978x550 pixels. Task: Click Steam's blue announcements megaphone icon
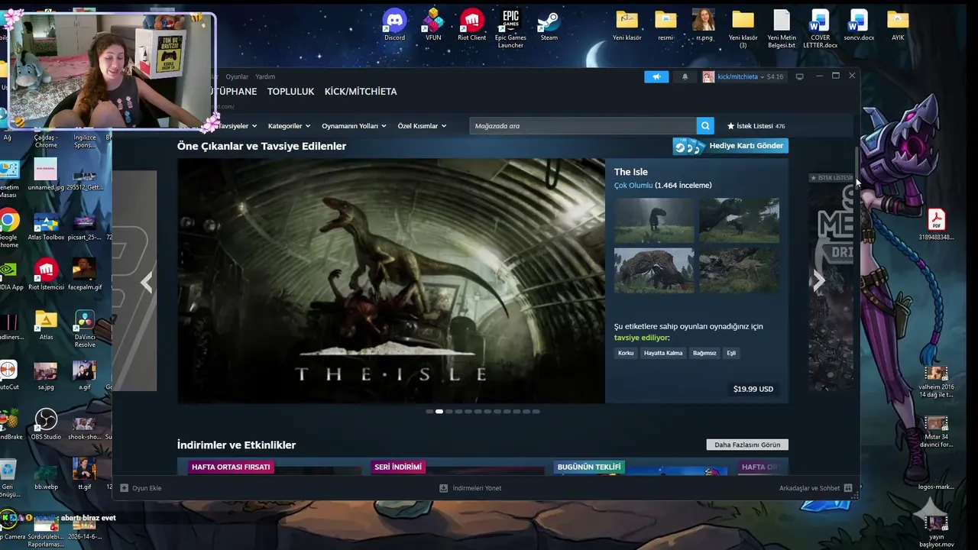(656, 76)
